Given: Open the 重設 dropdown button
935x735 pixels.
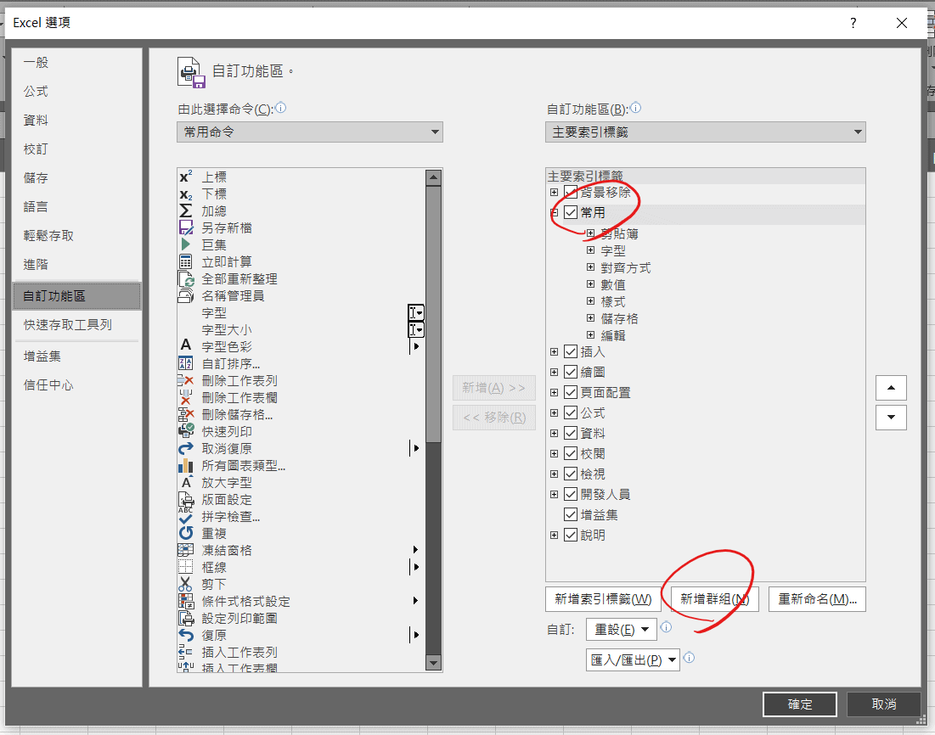Looking at the screenshot, I should [x=622, y=630].
